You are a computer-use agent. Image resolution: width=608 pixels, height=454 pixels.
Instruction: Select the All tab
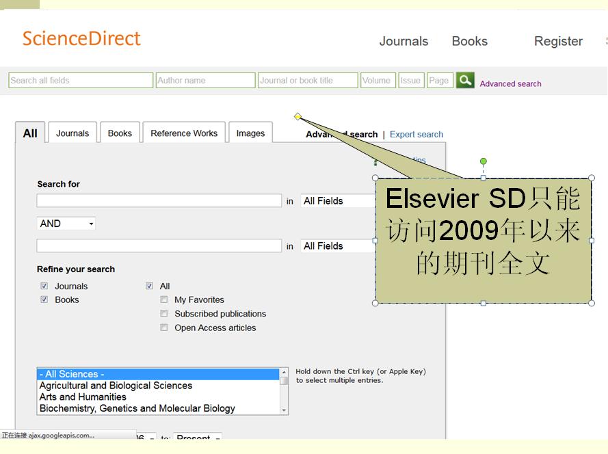[x=30, y=133]
